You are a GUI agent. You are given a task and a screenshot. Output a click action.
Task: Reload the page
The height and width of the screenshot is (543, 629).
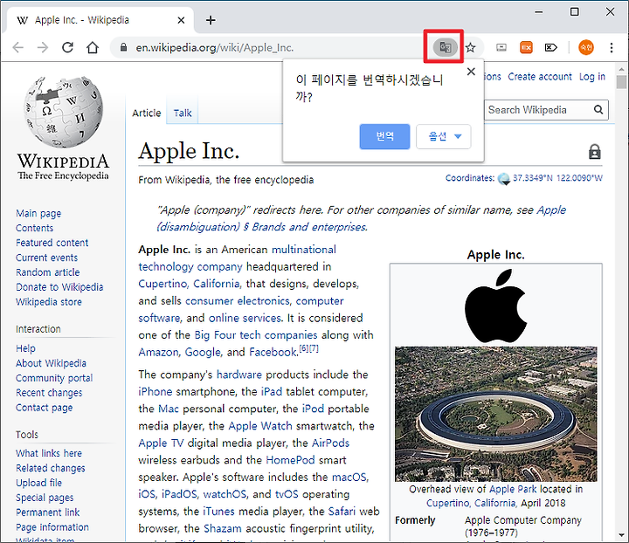tap(67, 48)
